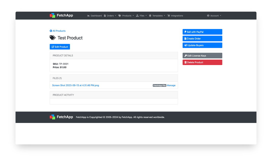The width and height of the screenshot is (272, 156).
Task: Click the receipt icon beside Orders
Action: (105, 15)
